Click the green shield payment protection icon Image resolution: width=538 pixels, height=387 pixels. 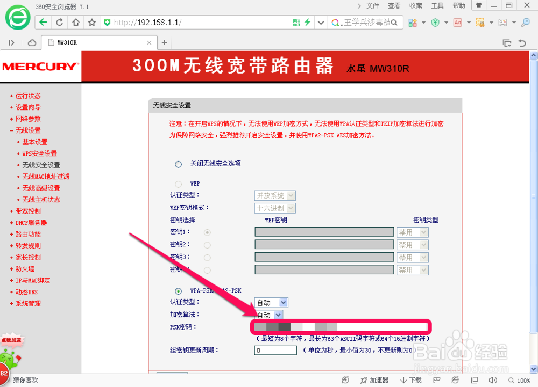pos(435,23)
